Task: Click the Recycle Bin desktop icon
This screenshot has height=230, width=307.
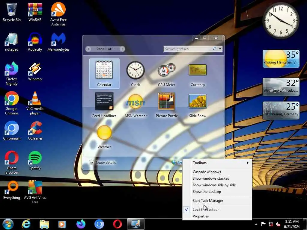Action: pos(12,12)
